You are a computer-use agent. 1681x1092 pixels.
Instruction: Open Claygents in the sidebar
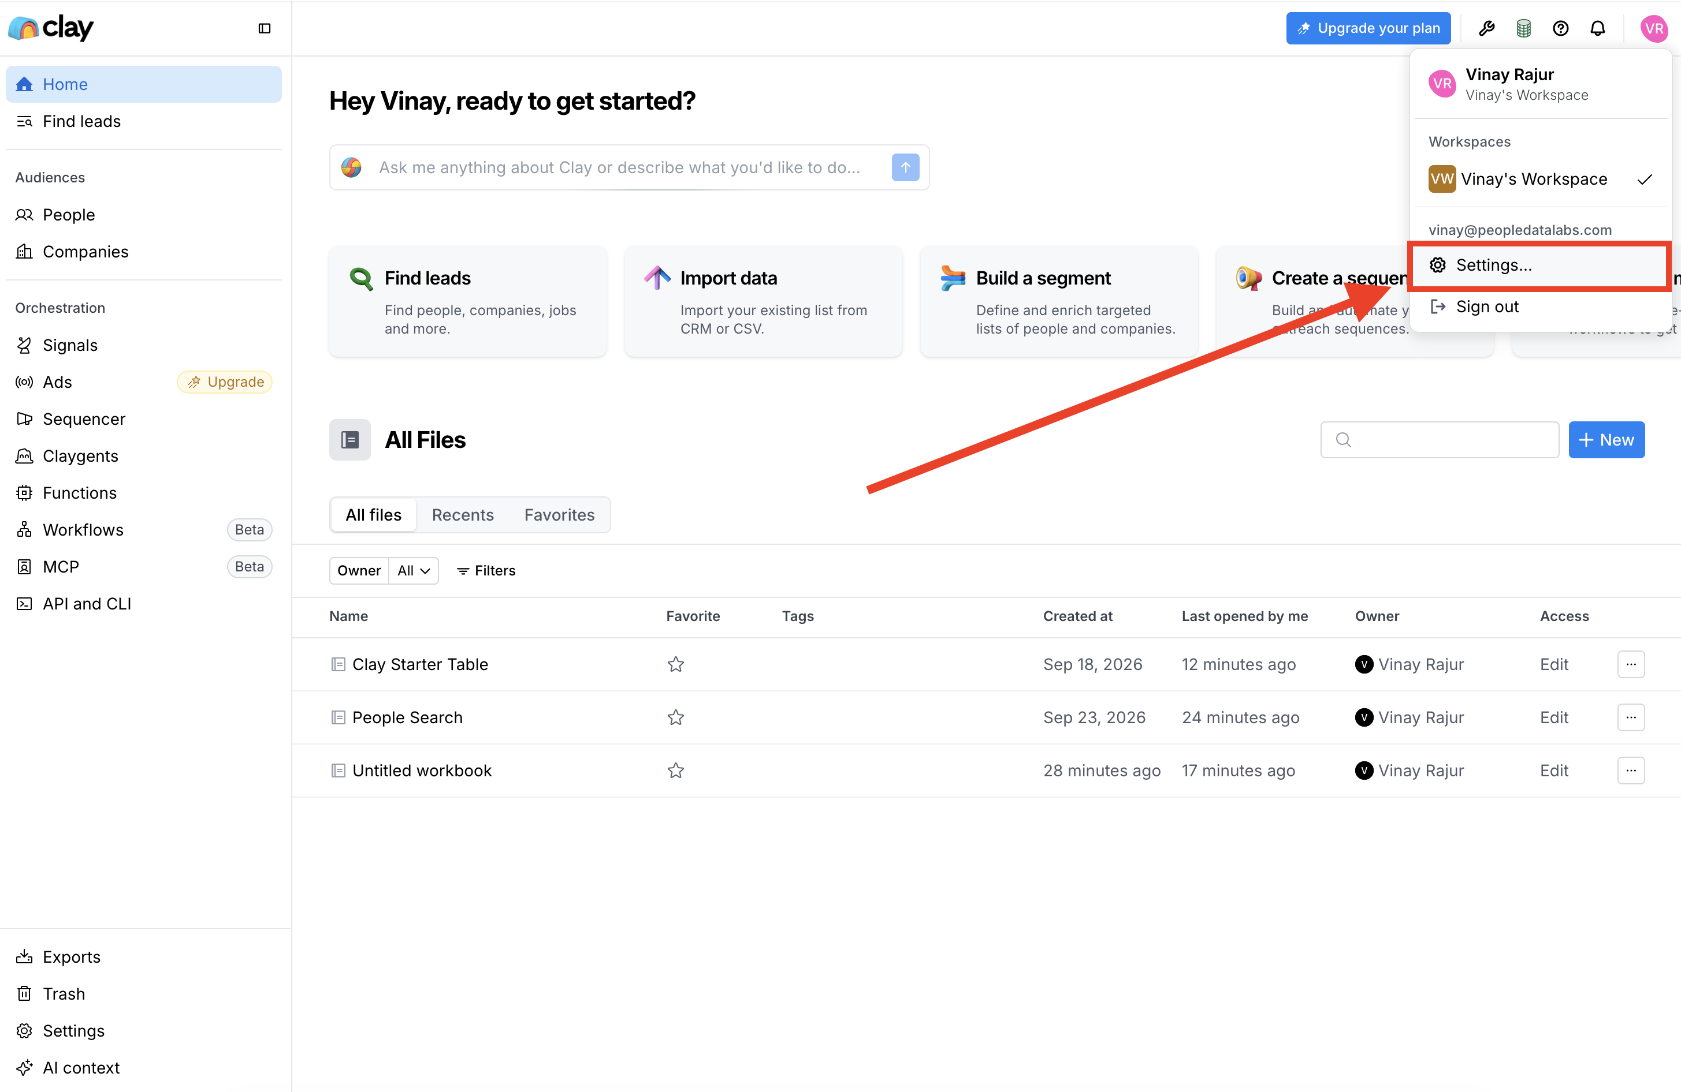[143, 456]
